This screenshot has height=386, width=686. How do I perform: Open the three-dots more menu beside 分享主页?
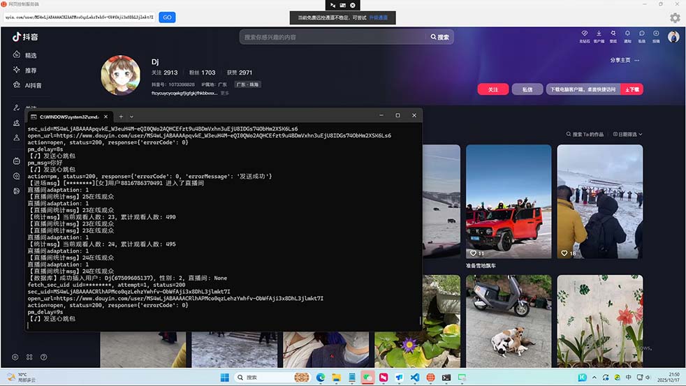tap(637, 60)
